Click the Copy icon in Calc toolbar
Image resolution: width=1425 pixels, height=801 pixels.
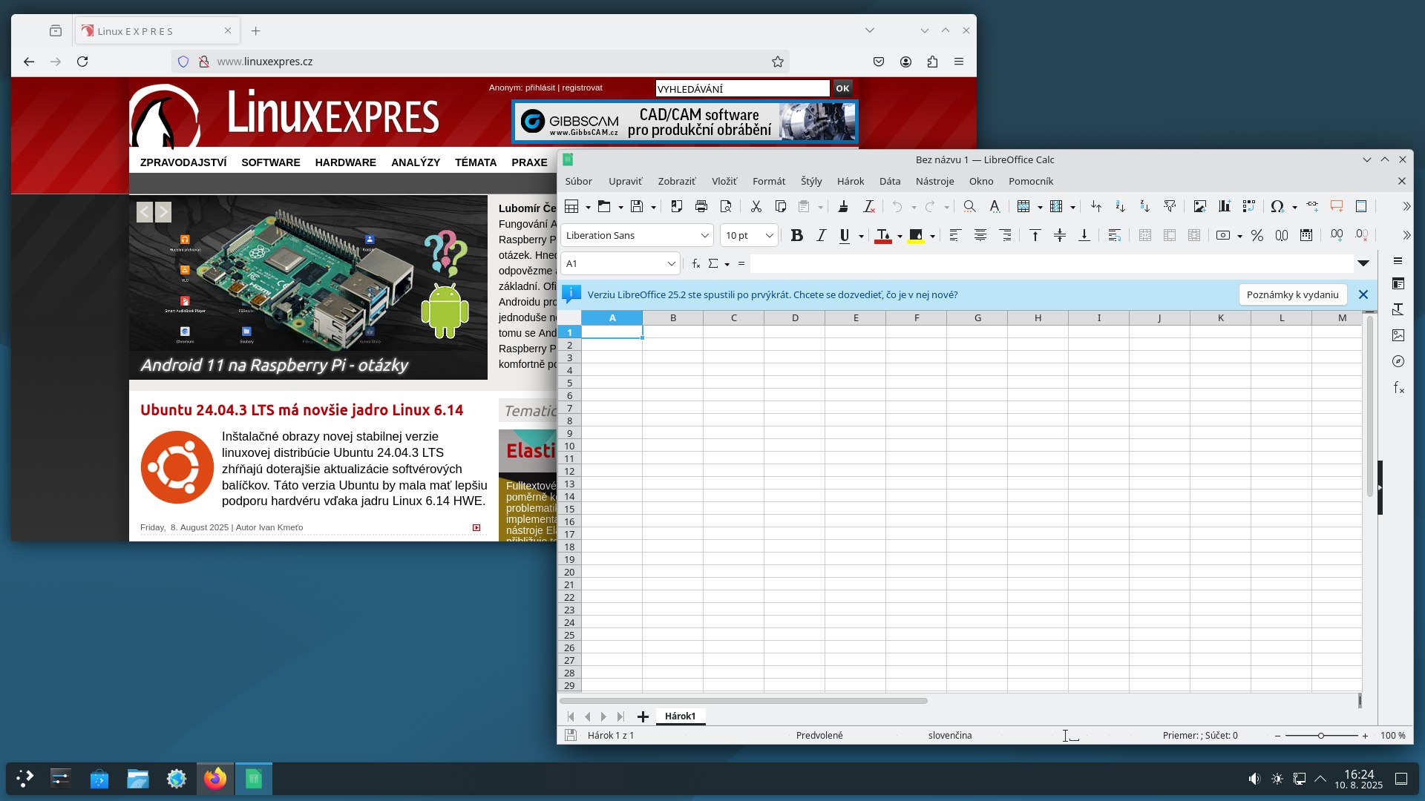tap(780, 207)
